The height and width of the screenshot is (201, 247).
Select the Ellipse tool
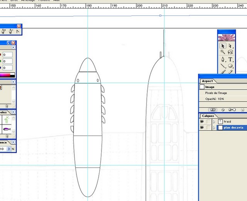230,66
